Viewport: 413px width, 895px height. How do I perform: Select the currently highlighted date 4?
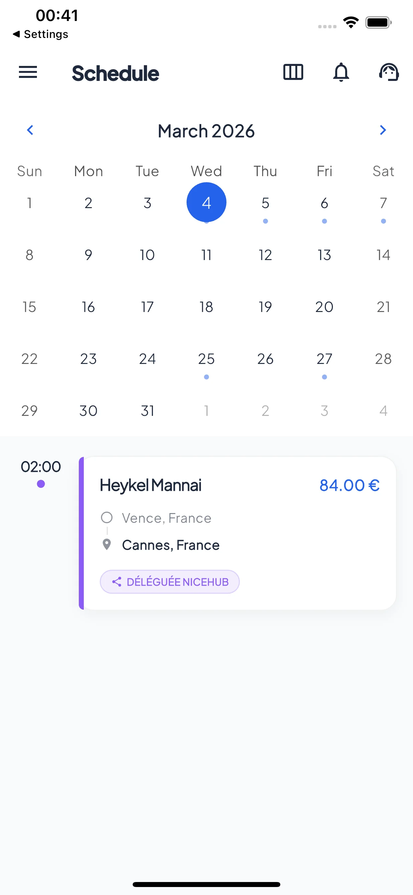[206, 202]
